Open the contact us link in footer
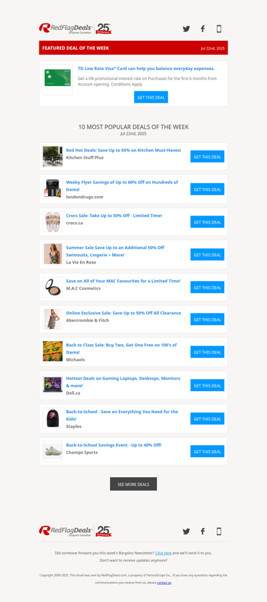The image size is (267, 602). [x=164, y=583]
